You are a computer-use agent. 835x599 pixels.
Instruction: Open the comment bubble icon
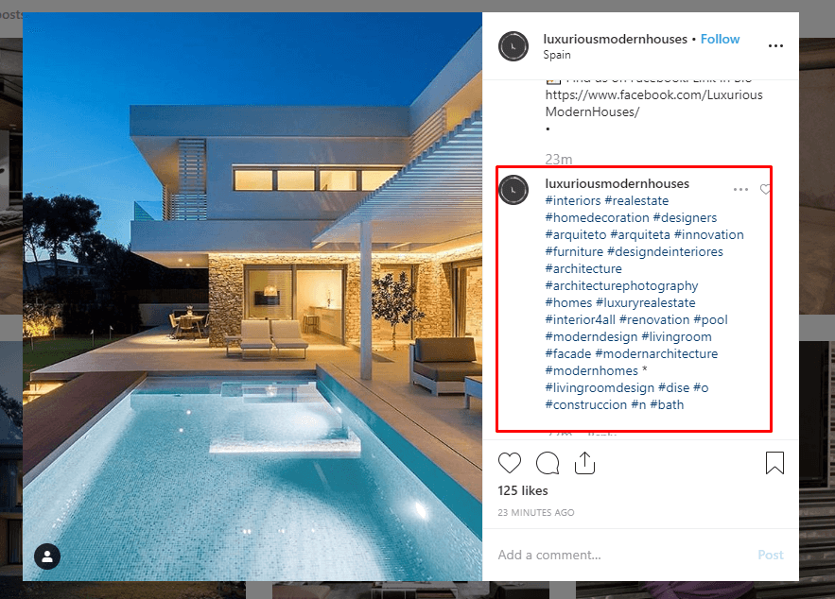(x=548, y=463)
